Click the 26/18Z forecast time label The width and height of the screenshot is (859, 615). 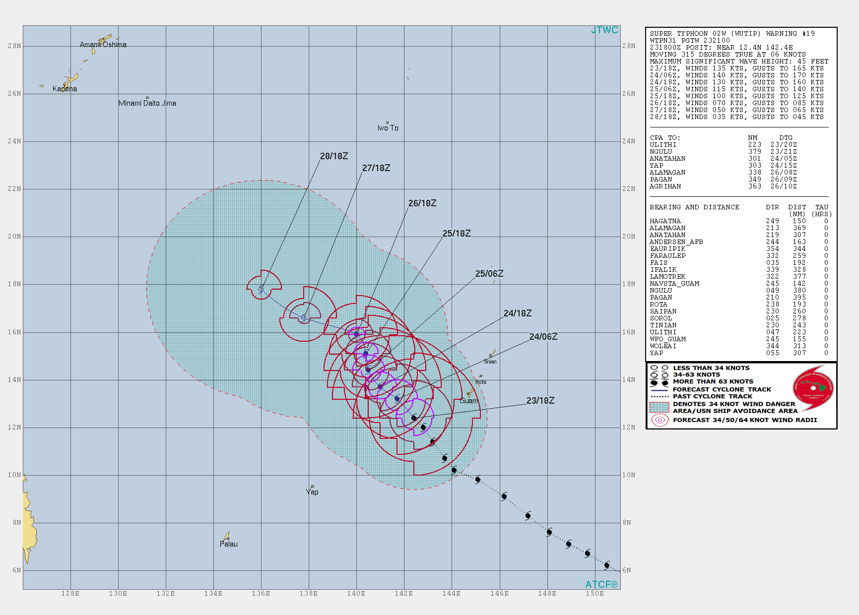[x=422, y=203]
